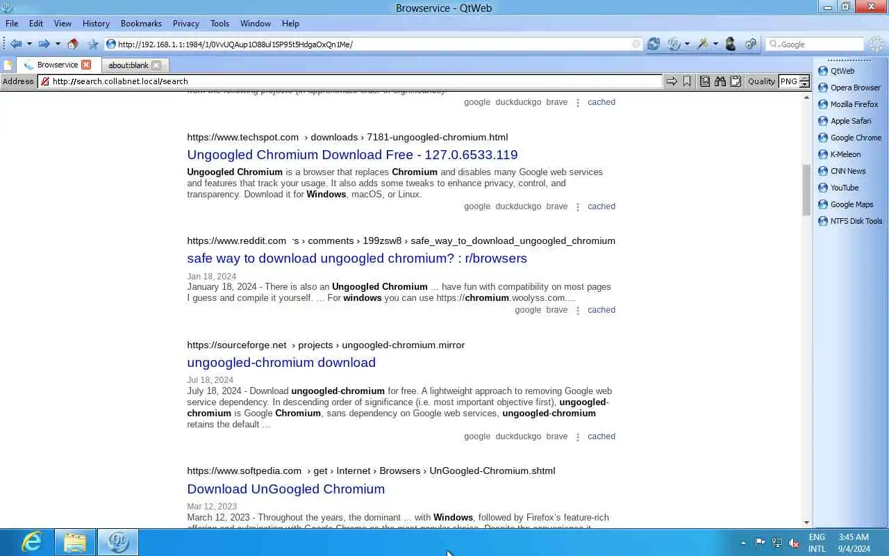
Task: Click the magic wand tool icon
Action: (x=703, y=44)
